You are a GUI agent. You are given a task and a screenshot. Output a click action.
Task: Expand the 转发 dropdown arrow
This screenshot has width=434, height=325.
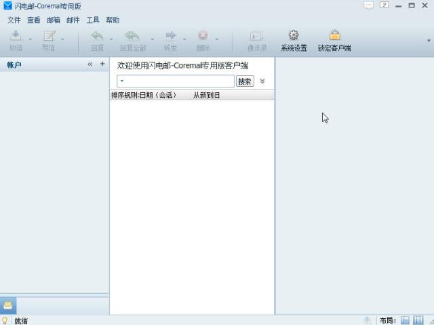click(184, 39)
